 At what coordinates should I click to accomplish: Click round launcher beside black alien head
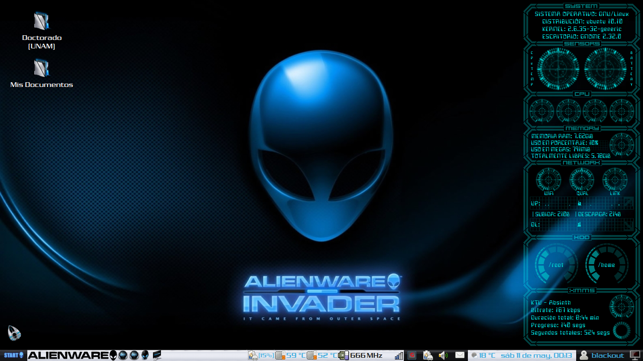click(x=123, y=355)
